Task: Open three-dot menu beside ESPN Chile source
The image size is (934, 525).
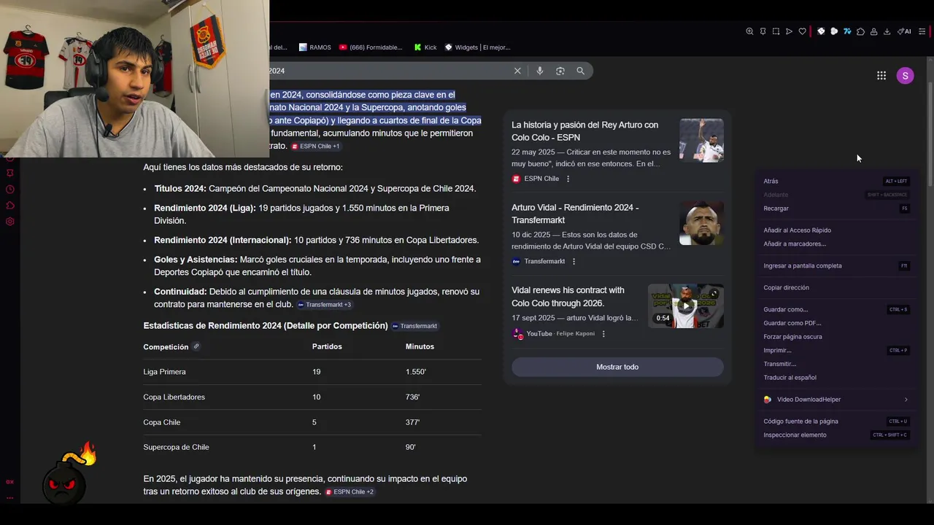Action: coord(568,179)
